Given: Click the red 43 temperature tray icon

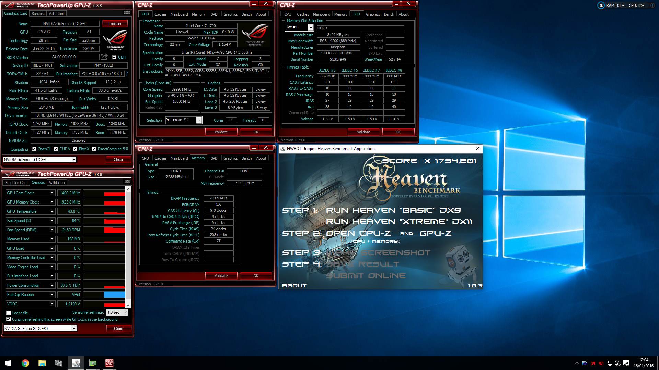Looking at the screenshot, I should [601, 363].
